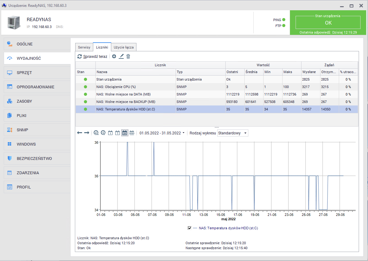
Task: Delete counter using the trash icon
Action: pos(128,56)
